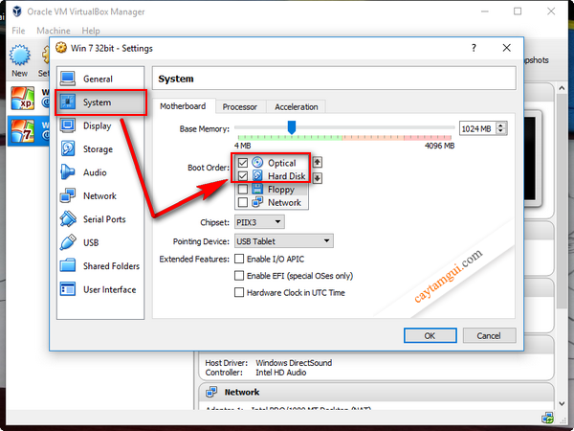Move boot device up with arrow button
Screen dimensions: 574x431
[317, 162]
